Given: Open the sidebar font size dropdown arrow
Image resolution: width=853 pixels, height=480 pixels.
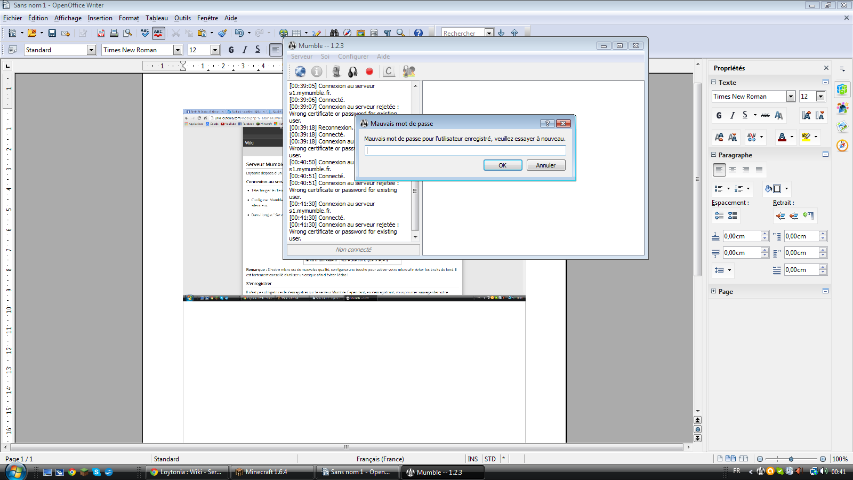Looking at the screenshot, I should (820, 96).
